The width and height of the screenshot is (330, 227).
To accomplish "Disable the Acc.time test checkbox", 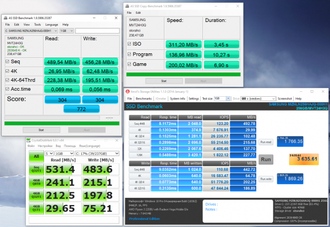I will click(8, 89).
